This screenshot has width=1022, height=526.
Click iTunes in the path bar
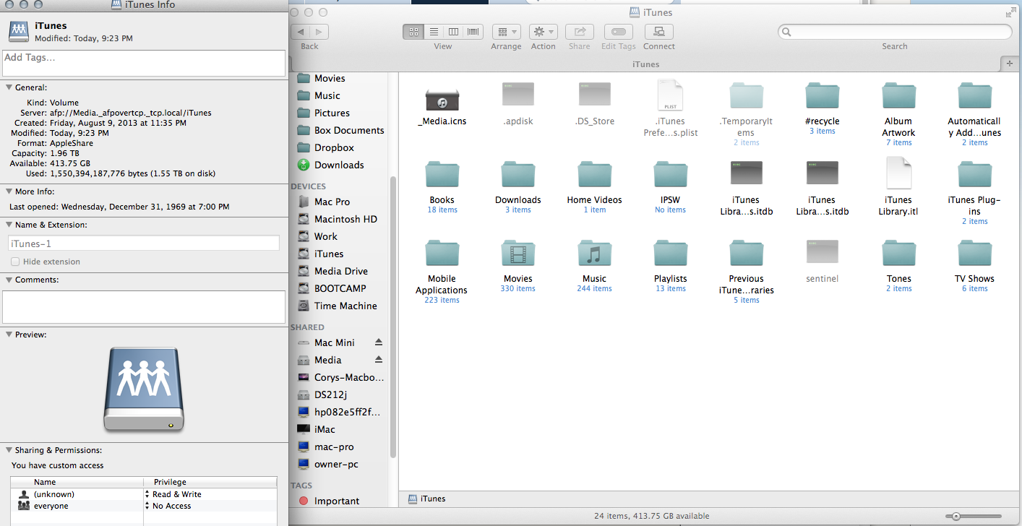426,499
